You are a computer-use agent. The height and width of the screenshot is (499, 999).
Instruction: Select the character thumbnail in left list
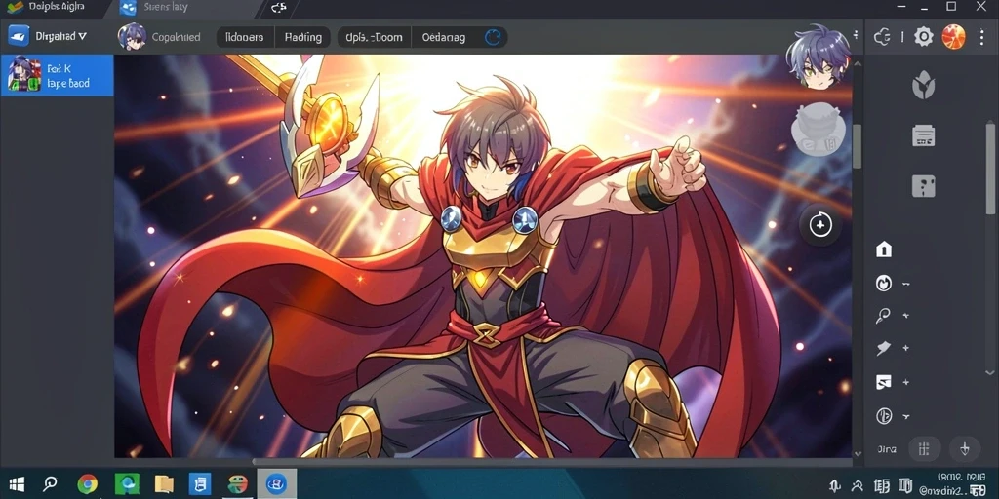point(24,75)
